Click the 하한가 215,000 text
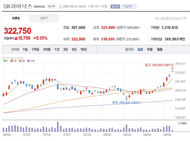Image resolution: width=190 pixels, height=141 pixels. [128, 39]
